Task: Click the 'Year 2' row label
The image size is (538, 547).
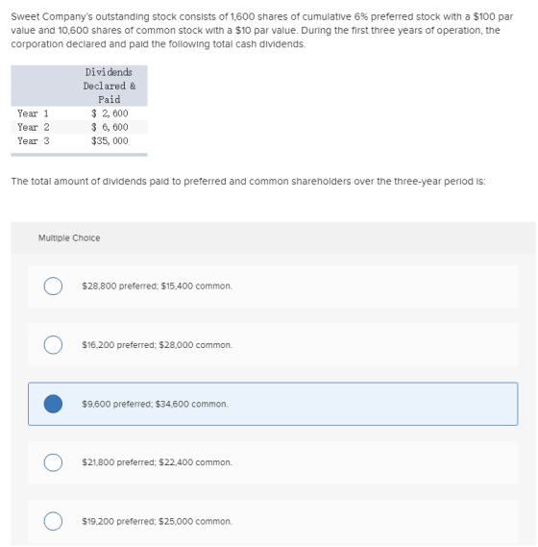Action: pyautogui.click(x=34, y=127)
